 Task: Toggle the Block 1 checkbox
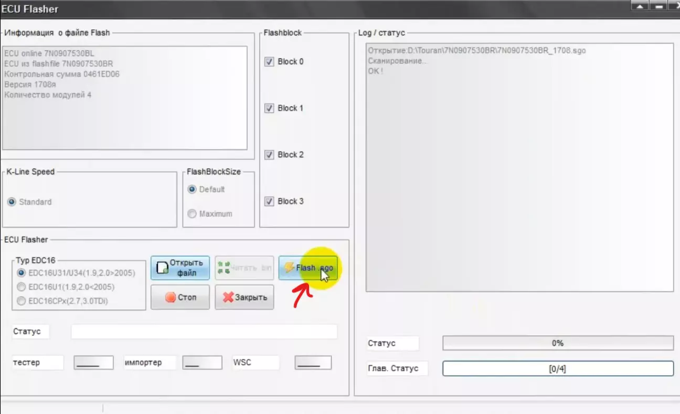click(270, 109)
